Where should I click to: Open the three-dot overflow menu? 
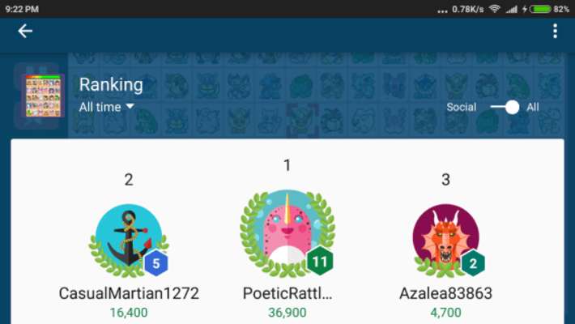click(x=556, y=32)
